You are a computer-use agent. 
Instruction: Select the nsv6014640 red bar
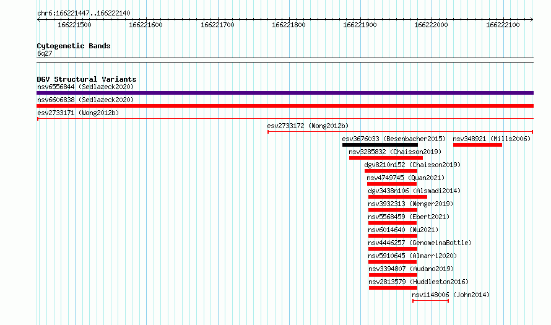[x=393, y=236]
